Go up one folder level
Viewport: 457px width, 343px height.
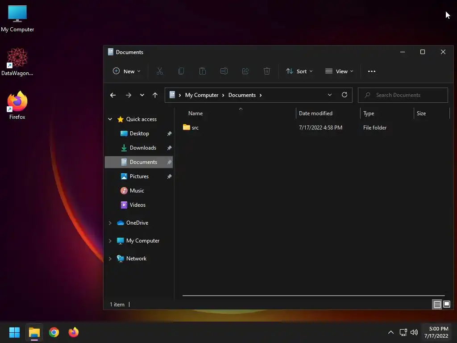point(155,95)
